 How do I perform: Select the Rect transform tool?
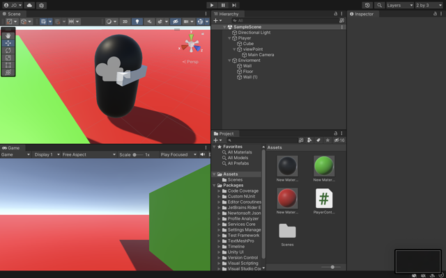(8, 65)
